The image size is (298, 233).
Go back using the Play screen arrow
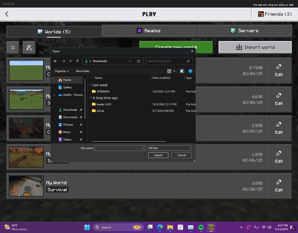pos(7,14)
